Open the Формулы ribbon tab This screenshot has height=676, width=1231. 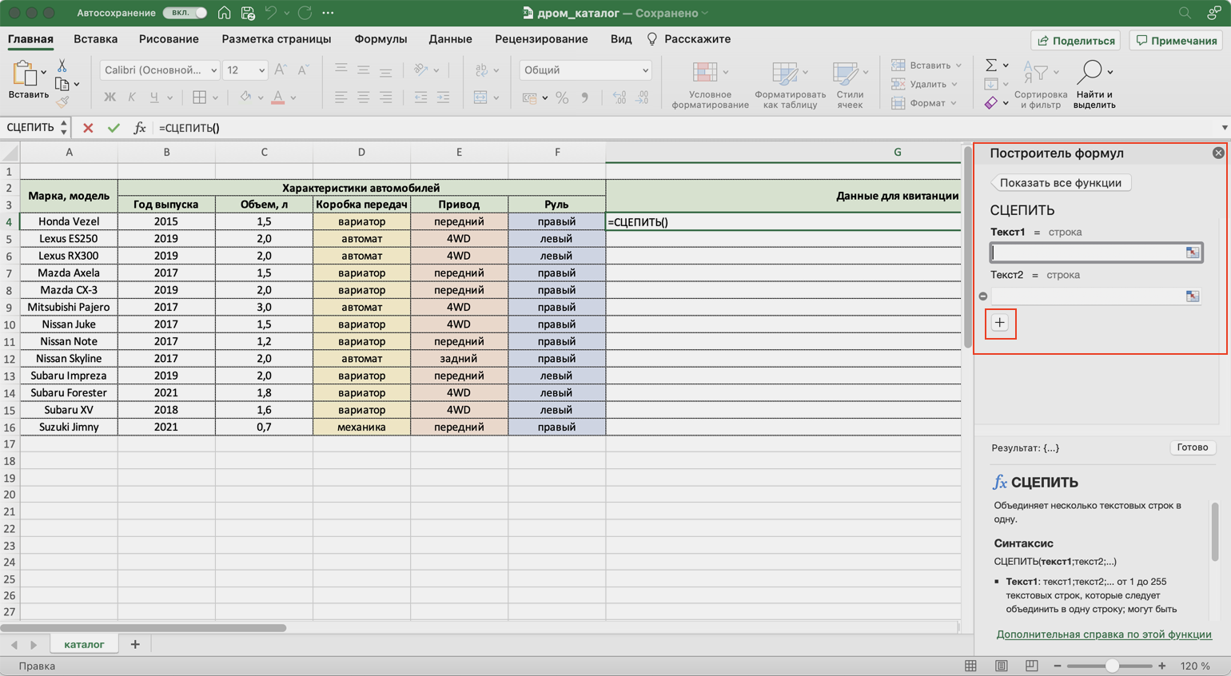[380, 39]
